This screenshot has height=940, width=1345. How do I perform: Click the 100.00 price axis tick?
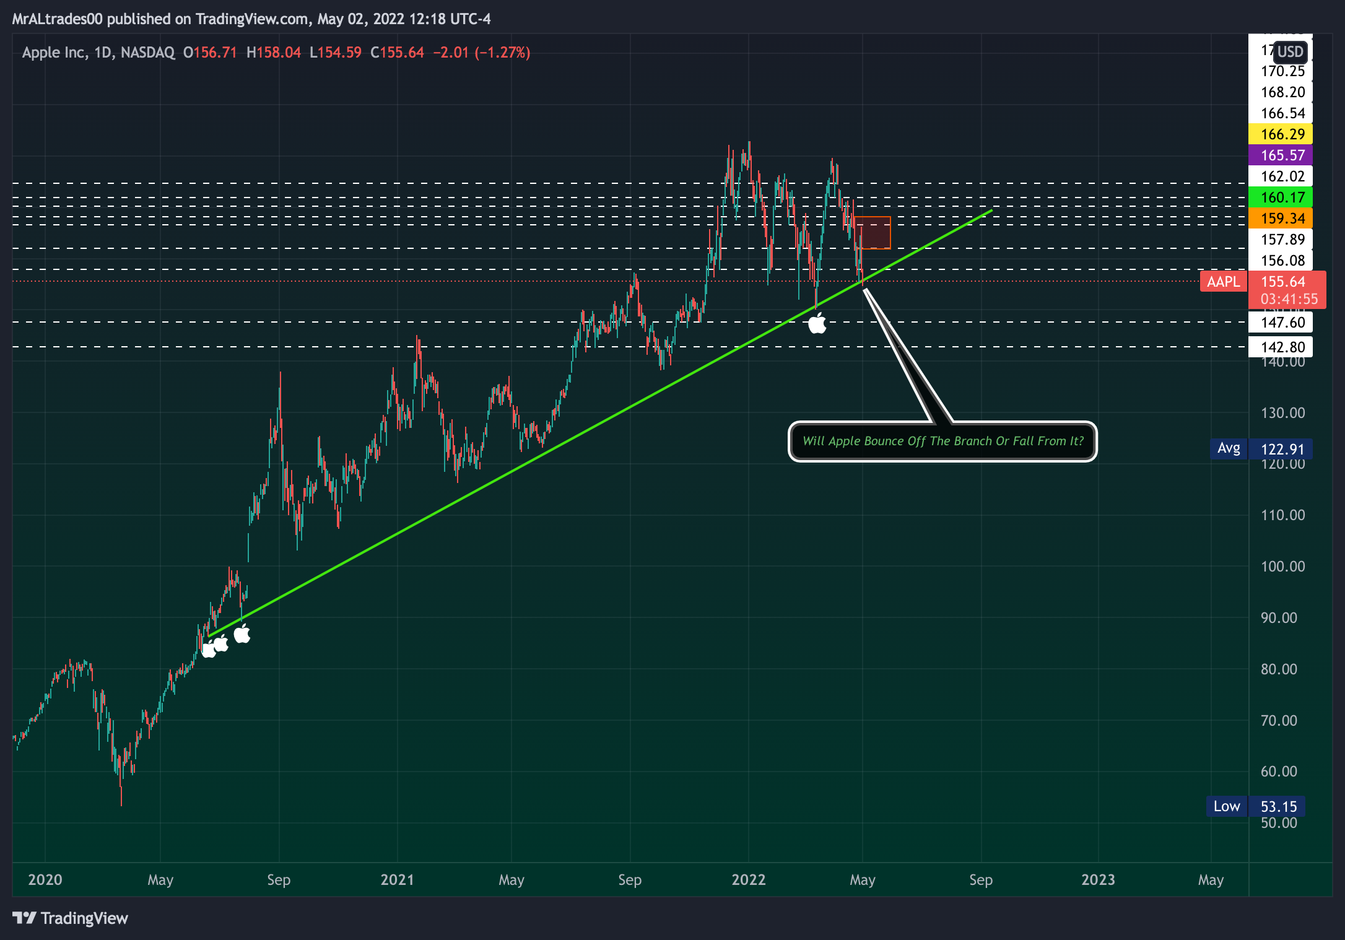(x=1282, y=566)
